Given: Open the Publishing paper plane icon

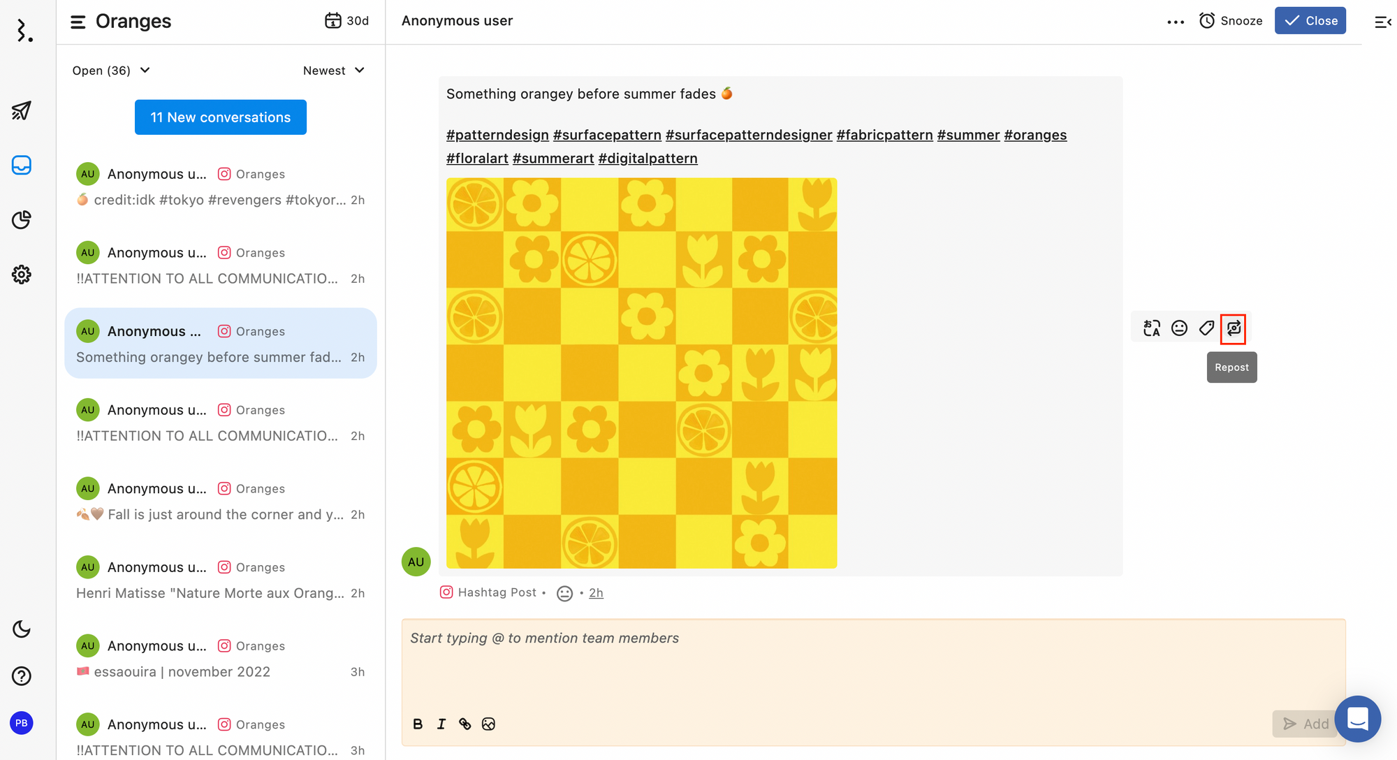Looking at the screenshot, I should coord(22,110).
